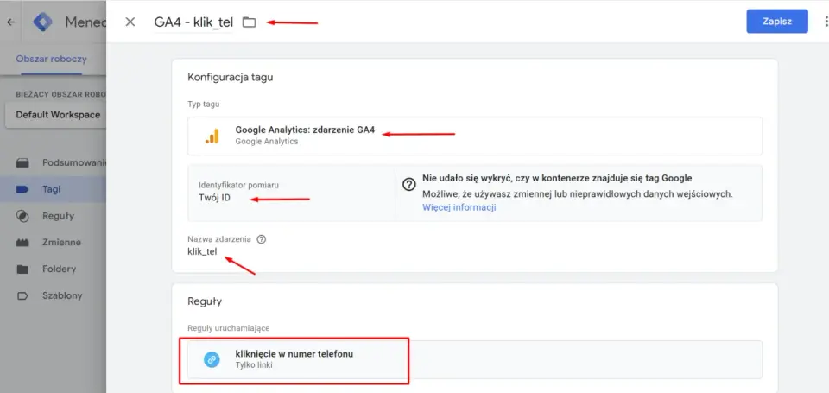The image size is (829, 393).
Task: Click the Google Analytics bar chart icon
Action: pyautogui.click(x=212, y=136)
